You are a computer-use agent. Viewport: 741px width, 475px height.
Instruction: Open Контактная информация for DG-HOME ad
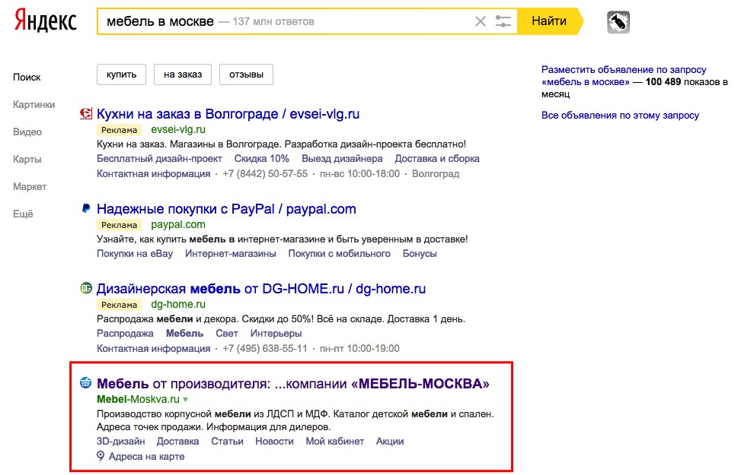[154, 349]
